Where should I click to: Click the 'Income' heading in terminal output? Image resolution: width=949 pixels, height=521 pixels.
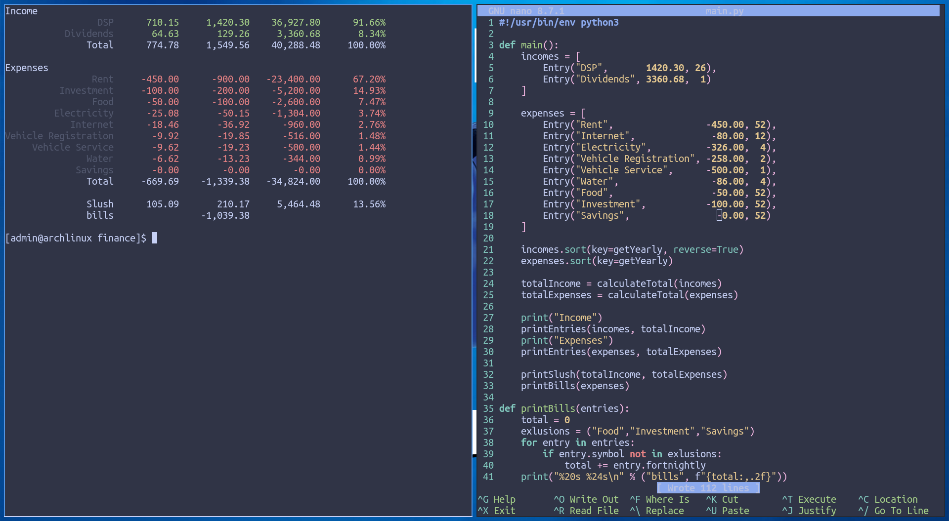[x=21, y=11]
